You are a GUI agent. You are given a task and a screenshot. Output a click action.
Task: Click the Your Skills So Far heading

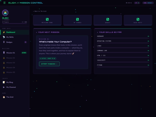click(110, 32)
